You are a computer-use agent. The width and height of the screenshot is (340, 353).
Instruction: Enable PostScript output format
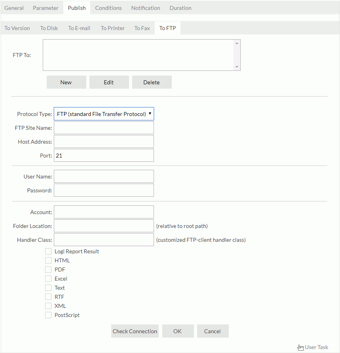(48, 315)
